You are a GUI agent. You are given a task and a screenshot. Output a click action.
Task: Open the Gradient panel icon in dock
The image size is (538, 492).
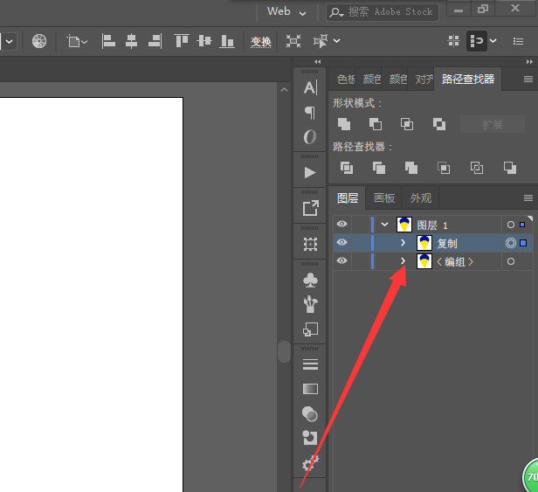point(310,389)
